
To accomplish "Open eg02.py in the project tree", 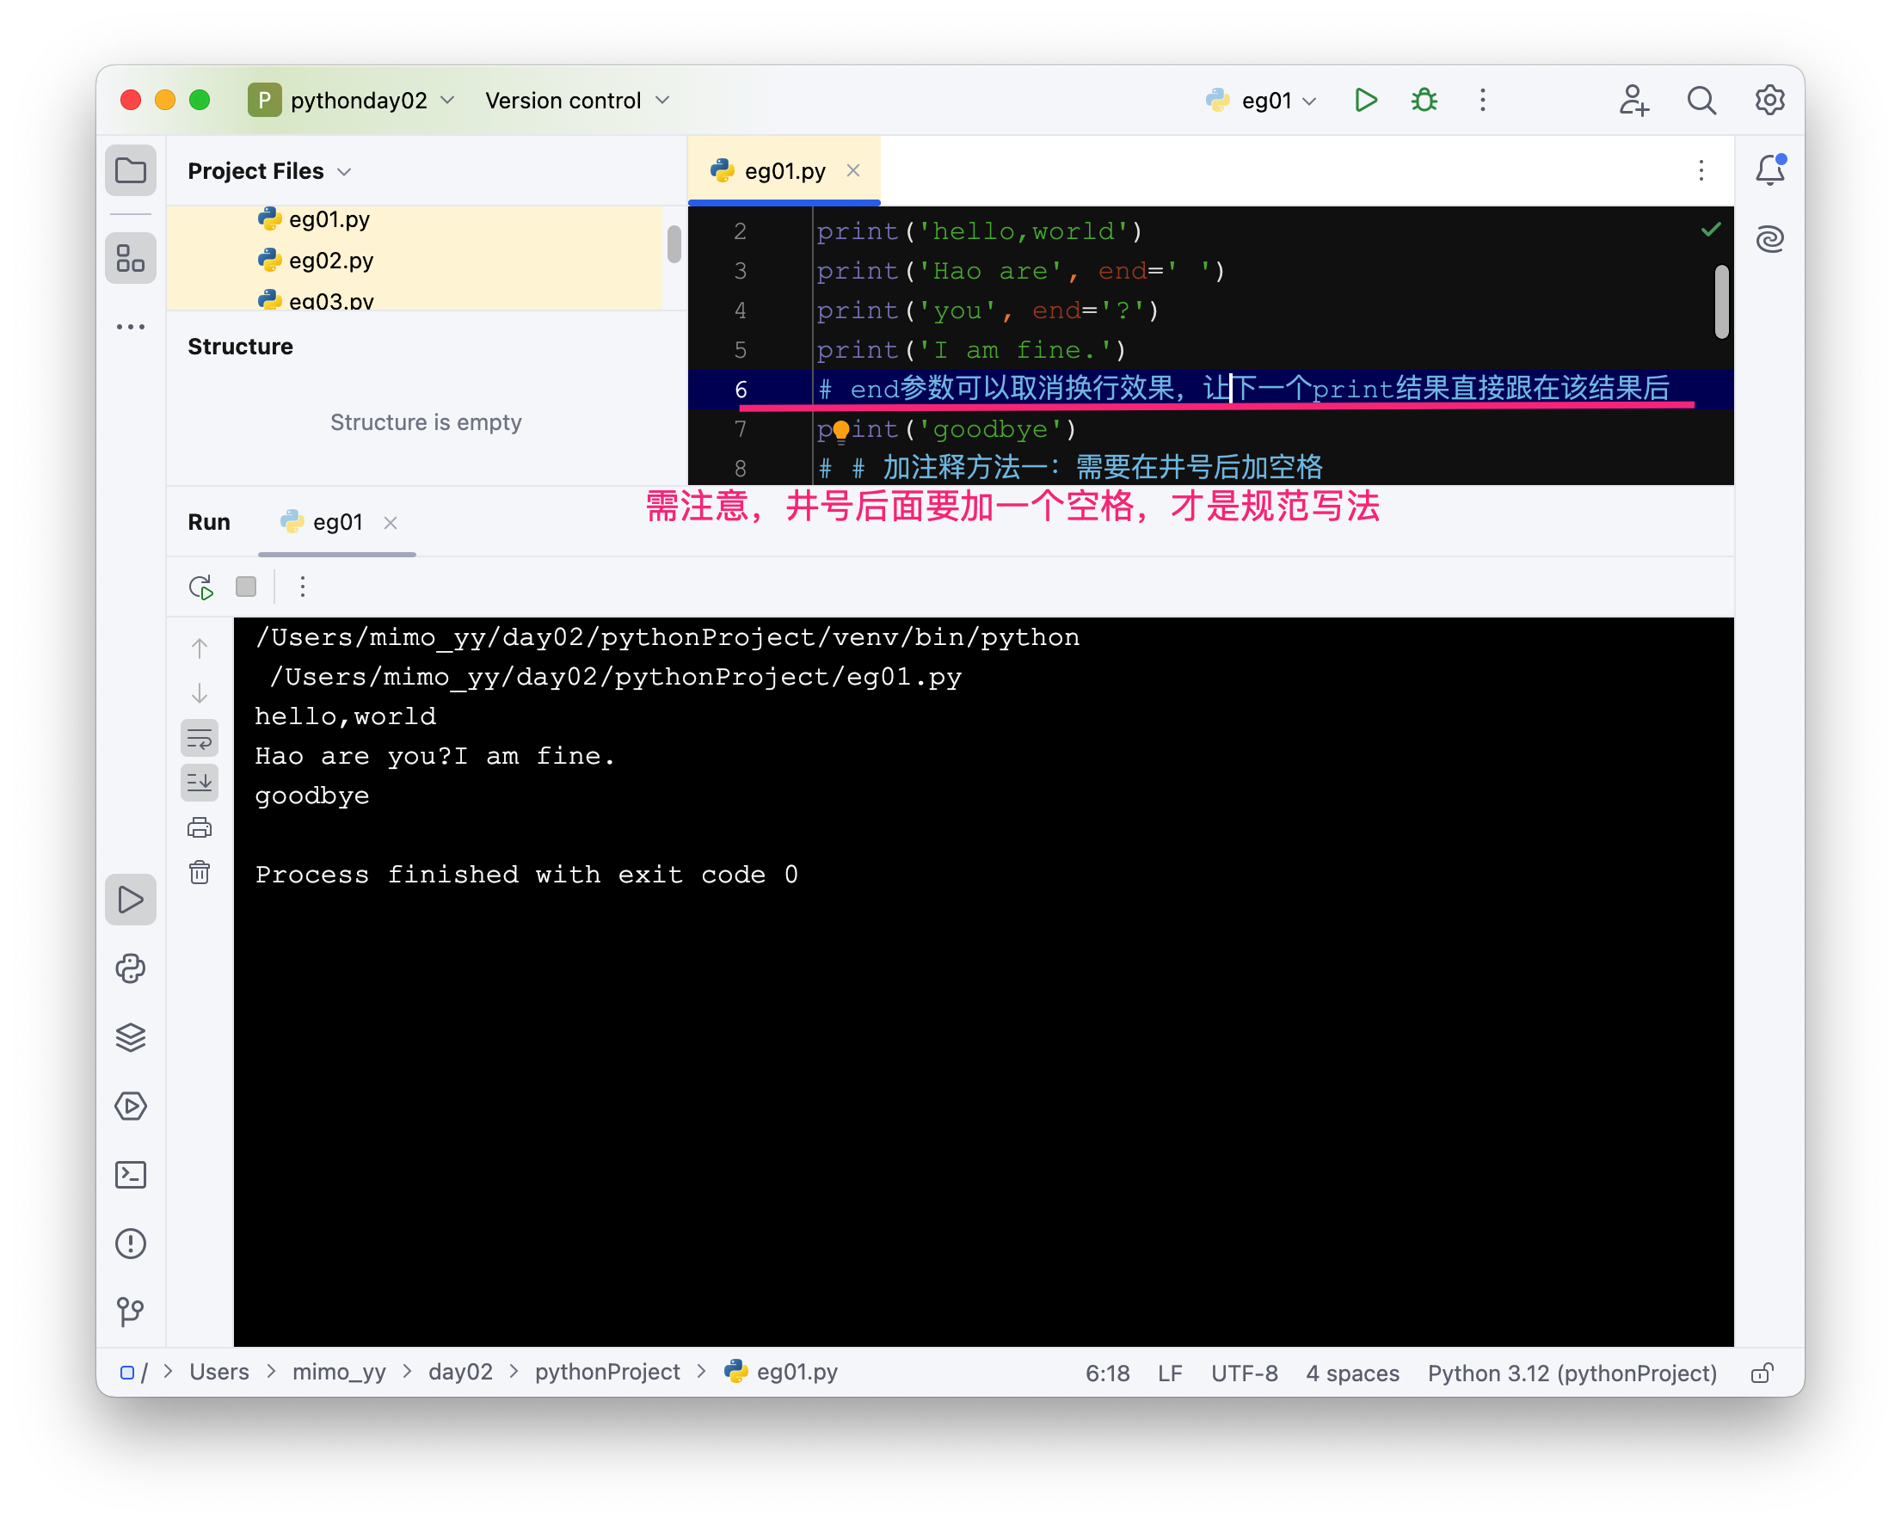I will (x=330, y=260).
